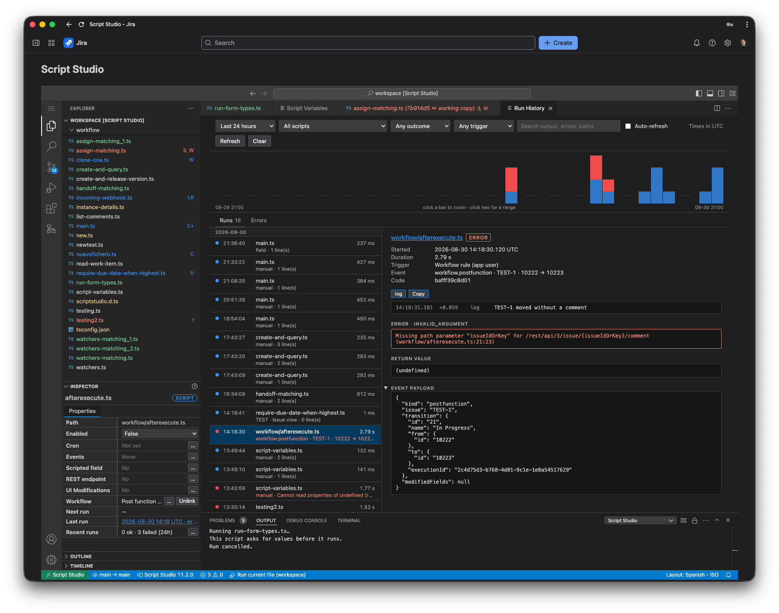
Task: Click the clear output list icon
Action: 683,520
